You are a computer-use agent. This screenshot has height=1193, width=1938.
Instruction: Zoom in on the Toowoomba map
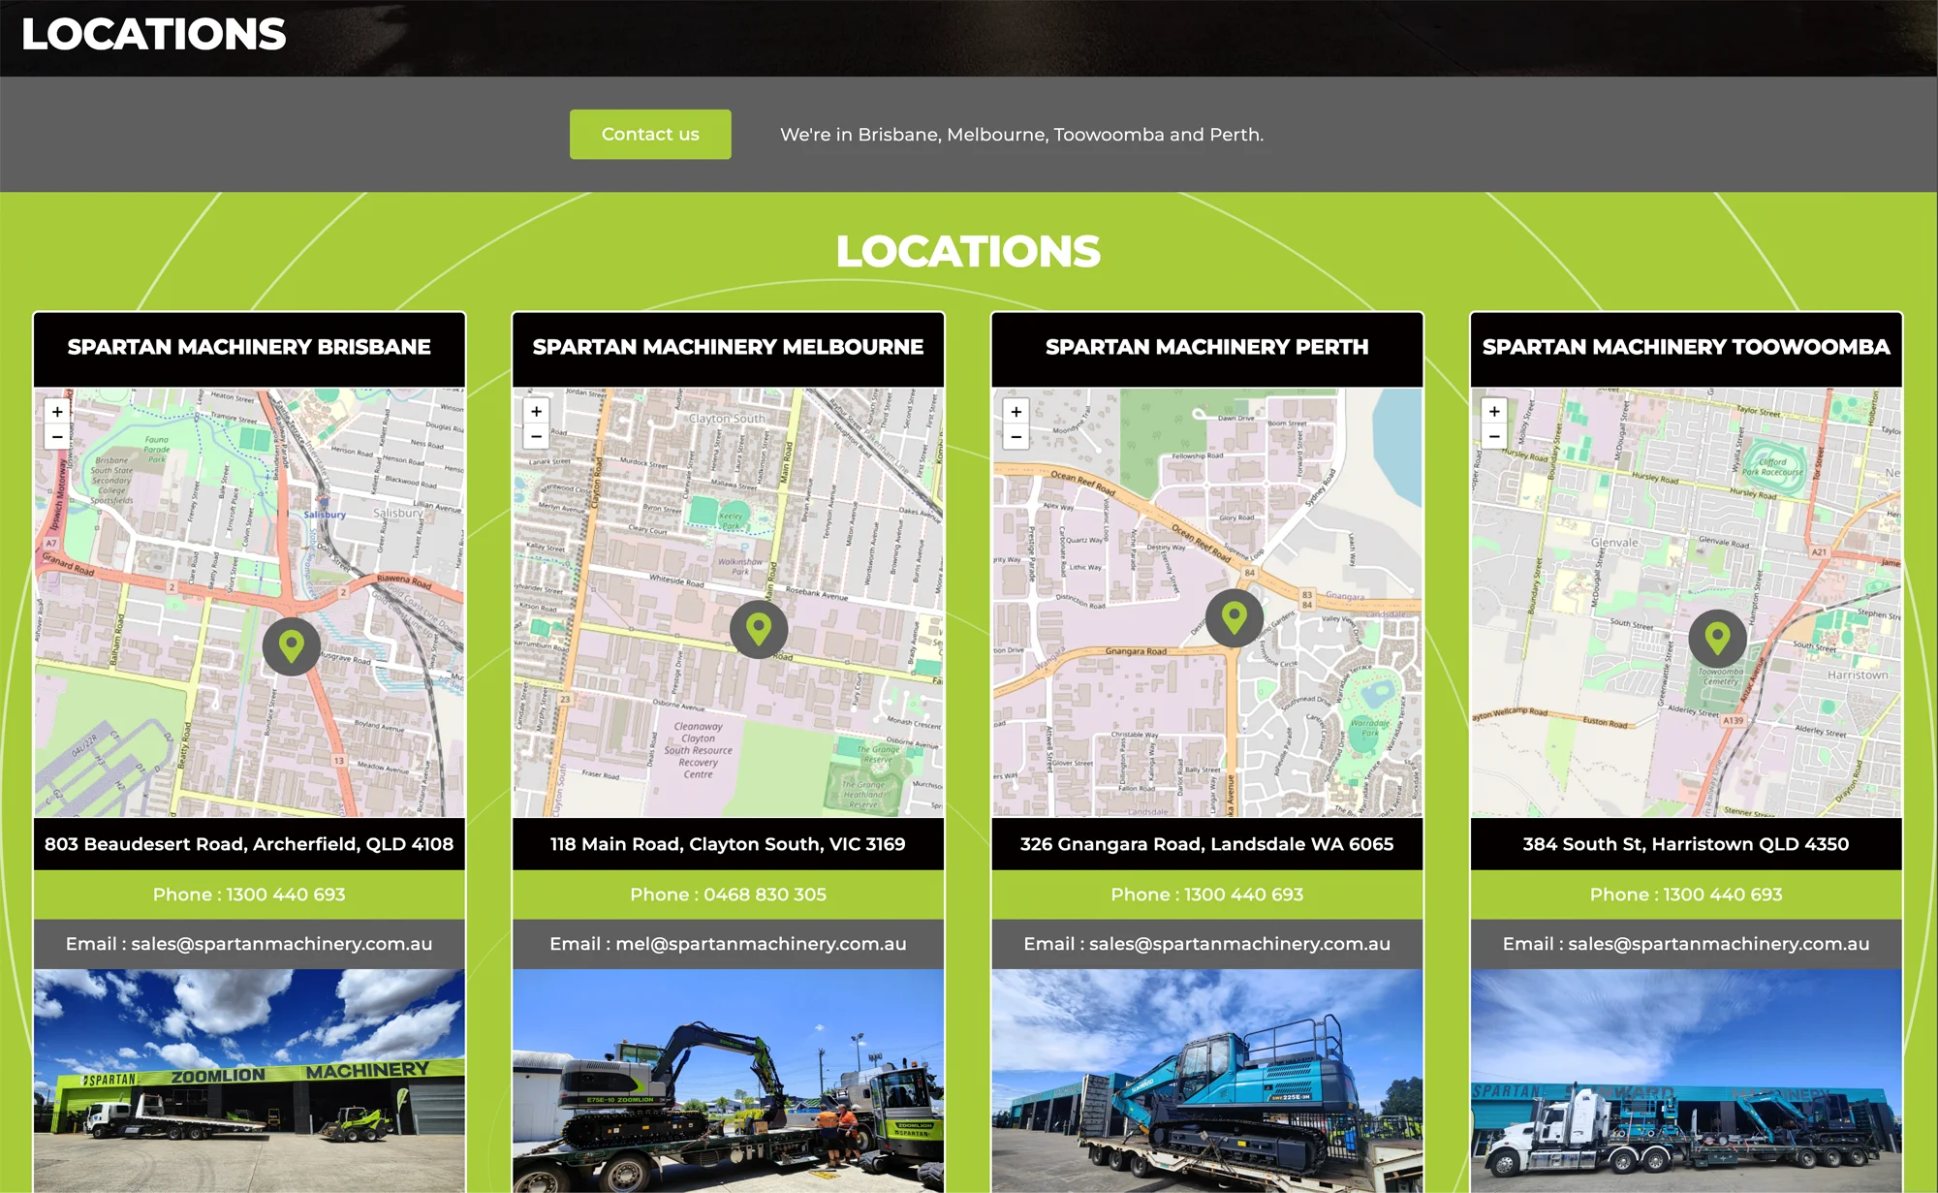click(x=1494, y=412)
